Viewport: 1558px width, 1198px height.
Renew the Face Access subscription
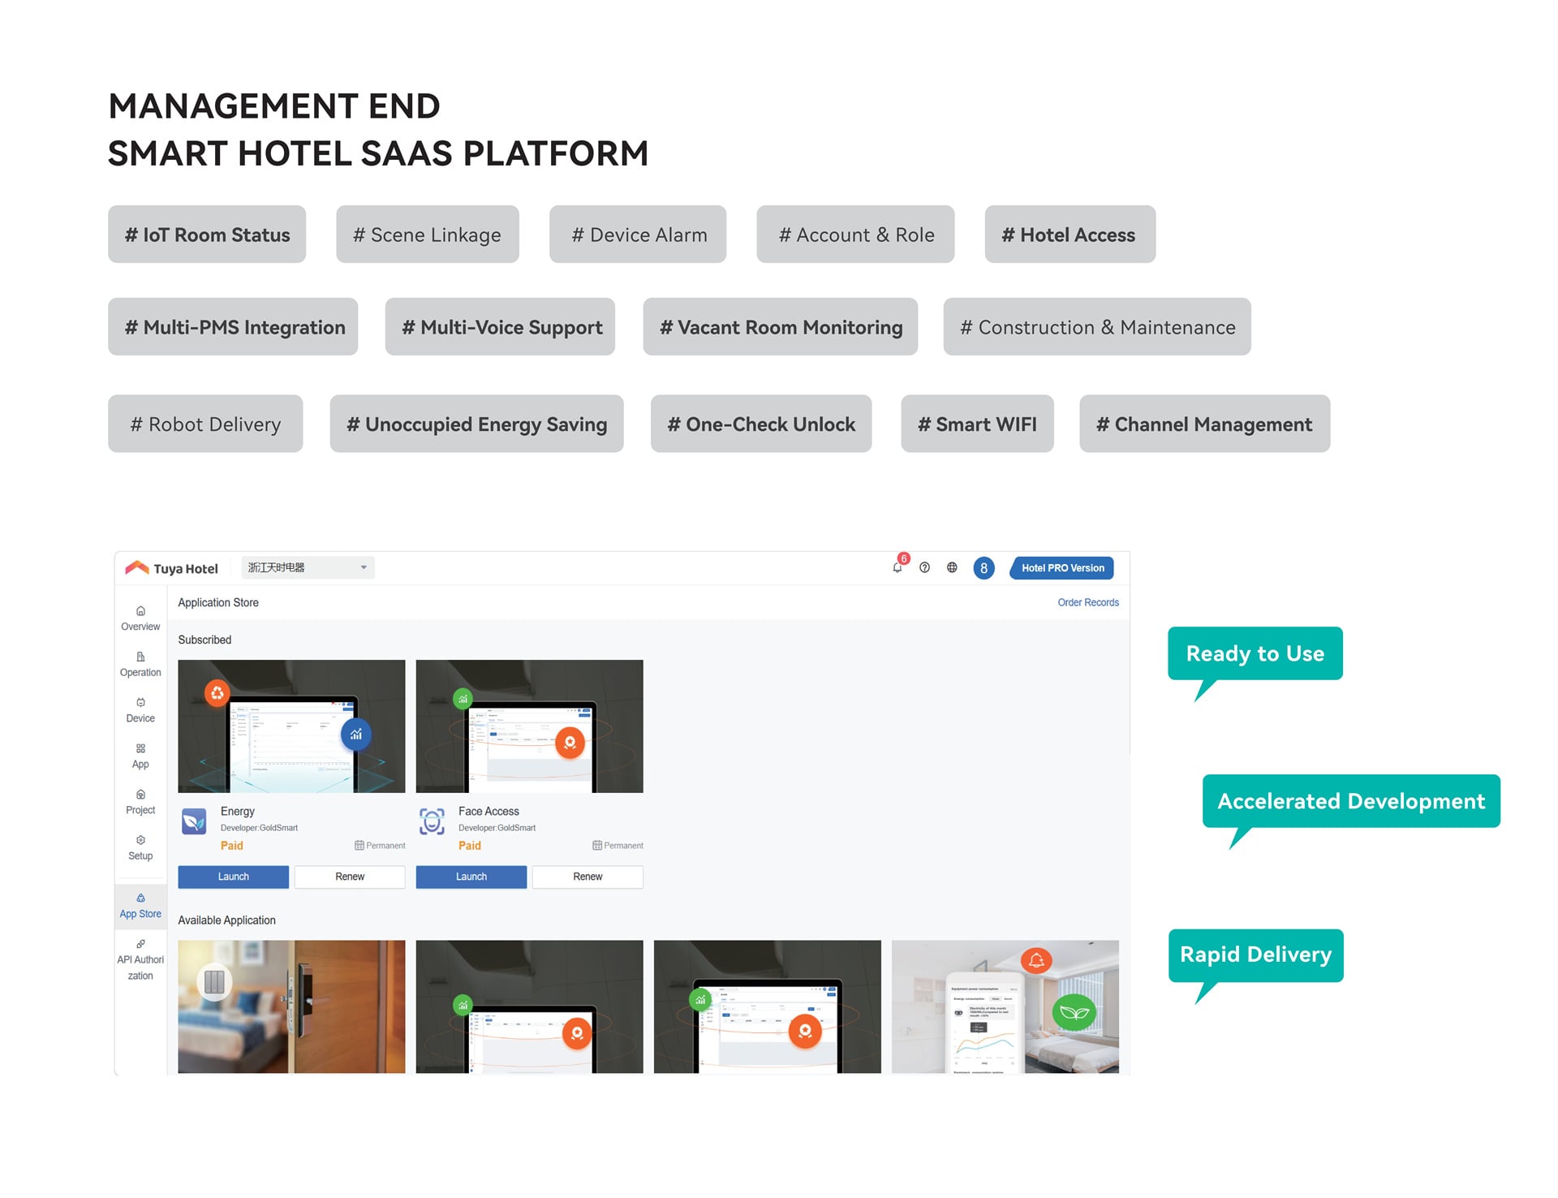tap(587, 877)
